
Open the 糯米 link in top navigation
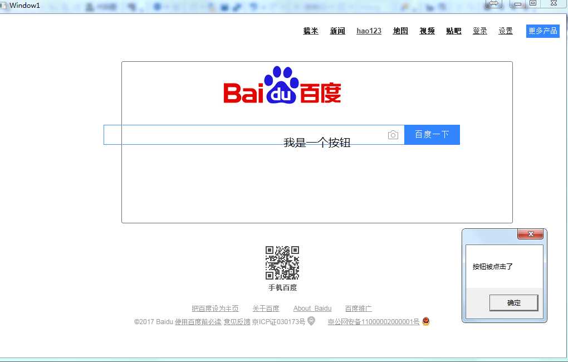[310, 31]
